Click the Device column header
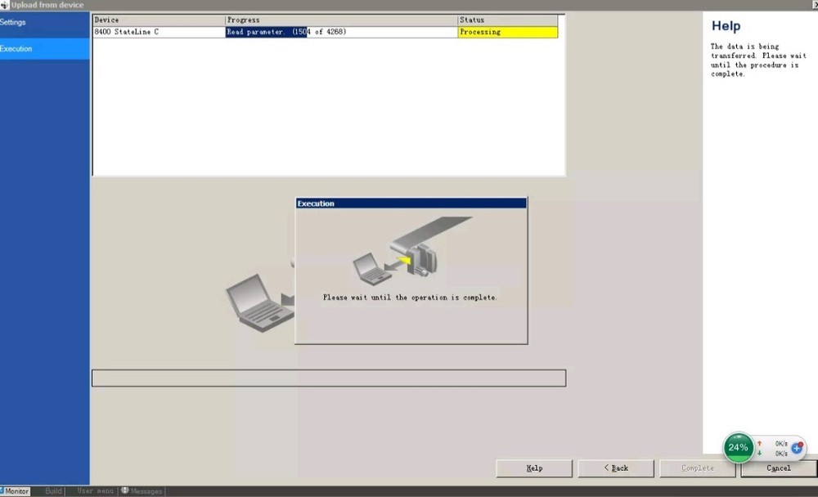Image resolution: width=818 pixels, height=497 pixels. (159, 20)
